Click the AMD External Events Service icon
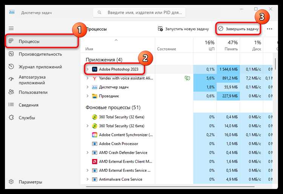This screenshot has width=283, height=194. point(95,170)
